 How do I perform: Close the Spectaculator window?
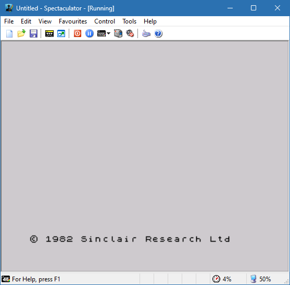click(x=278, y=8)
